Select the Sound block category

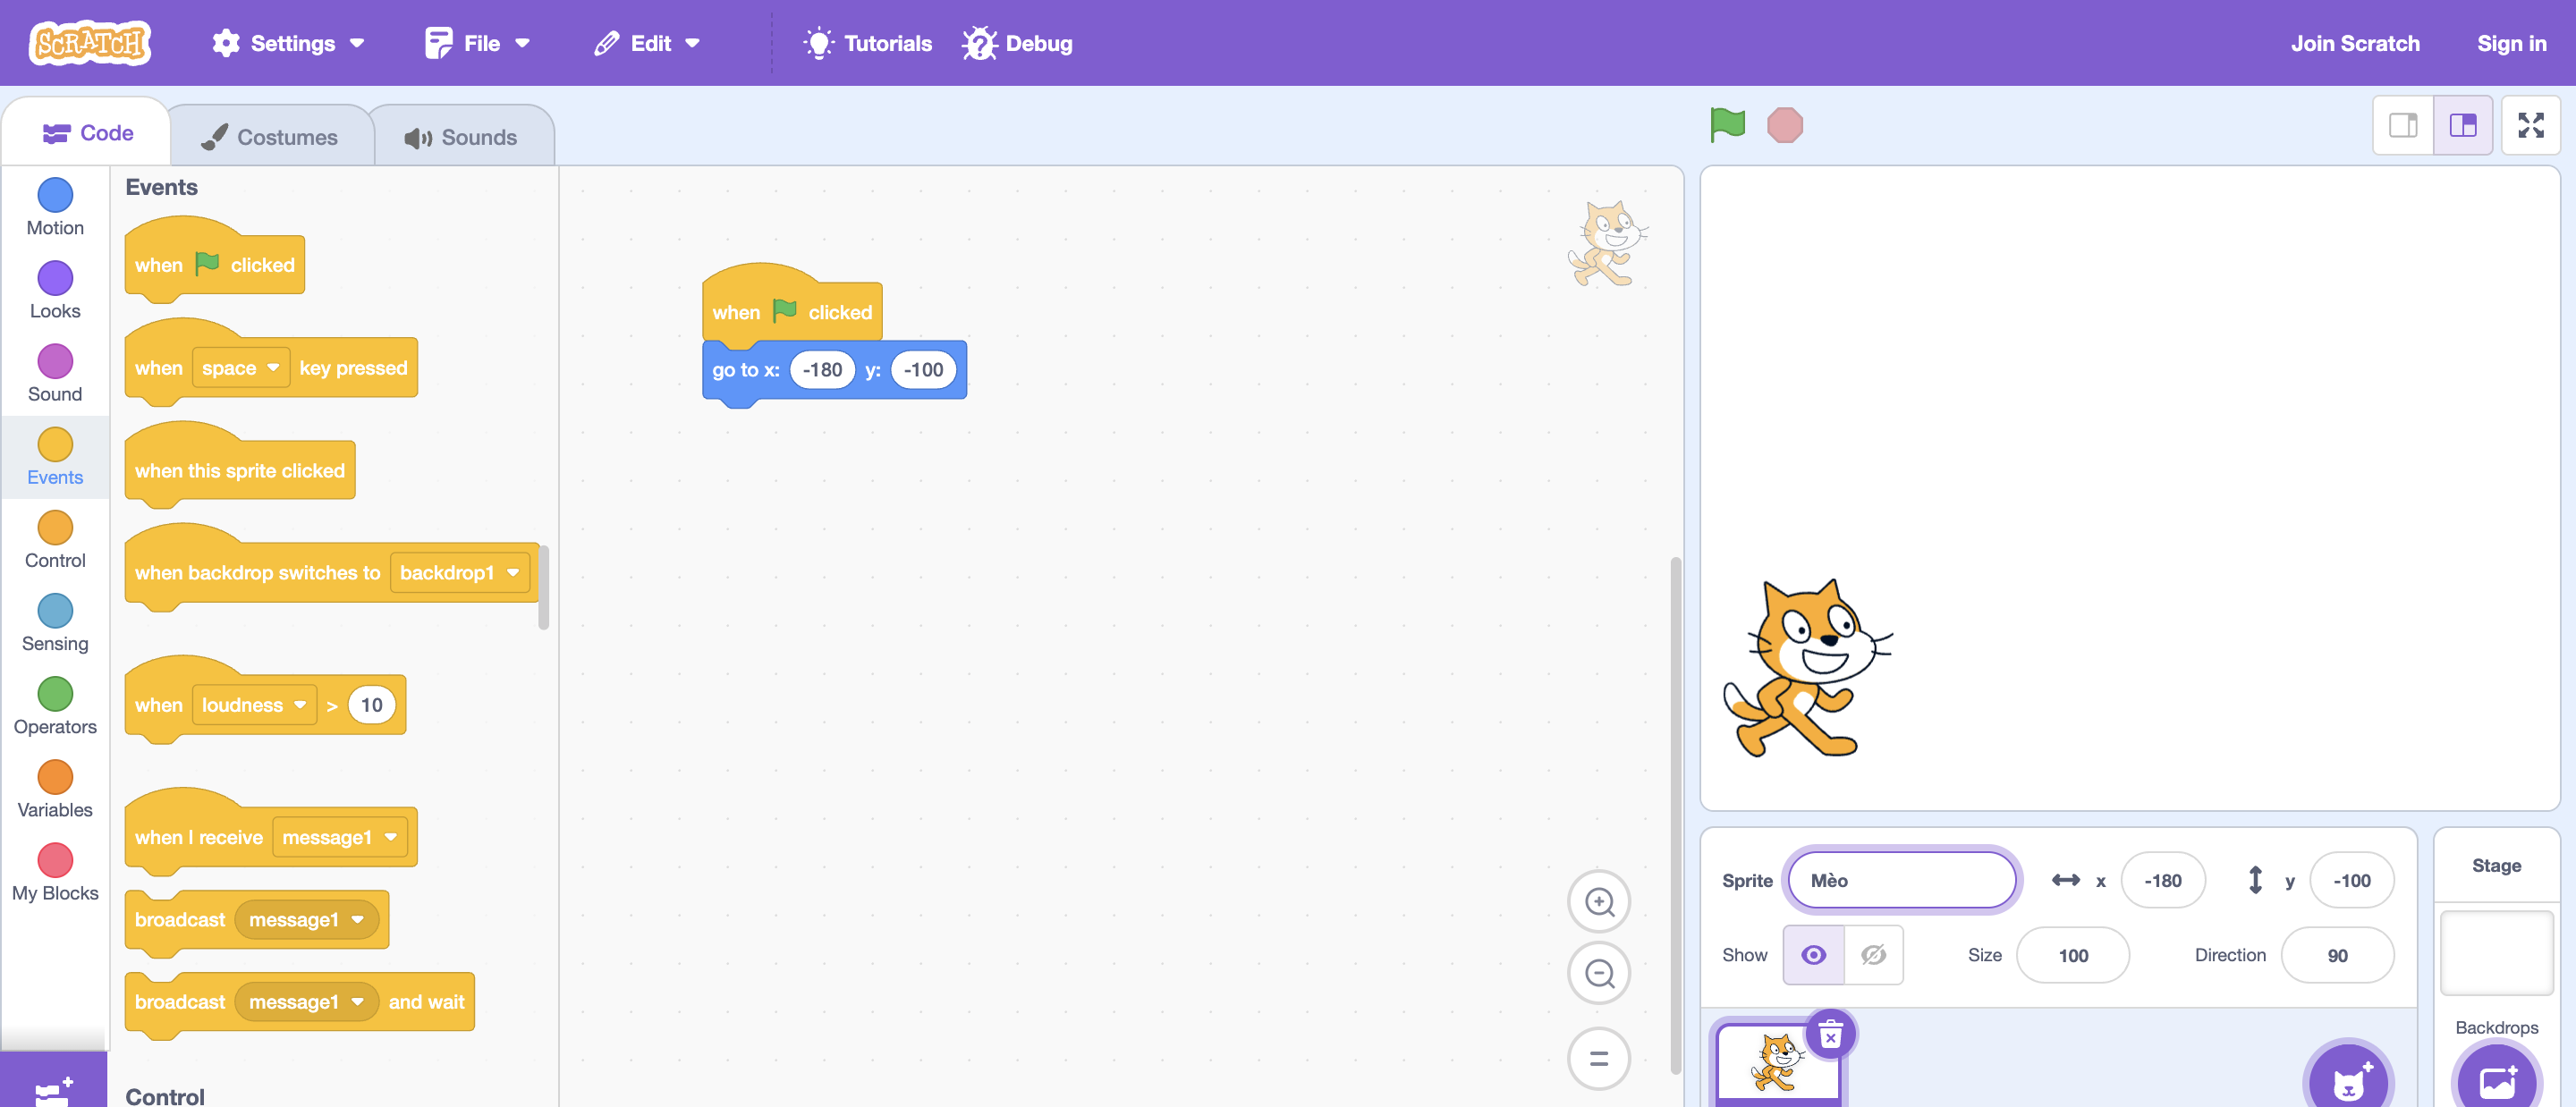[55, 373]
